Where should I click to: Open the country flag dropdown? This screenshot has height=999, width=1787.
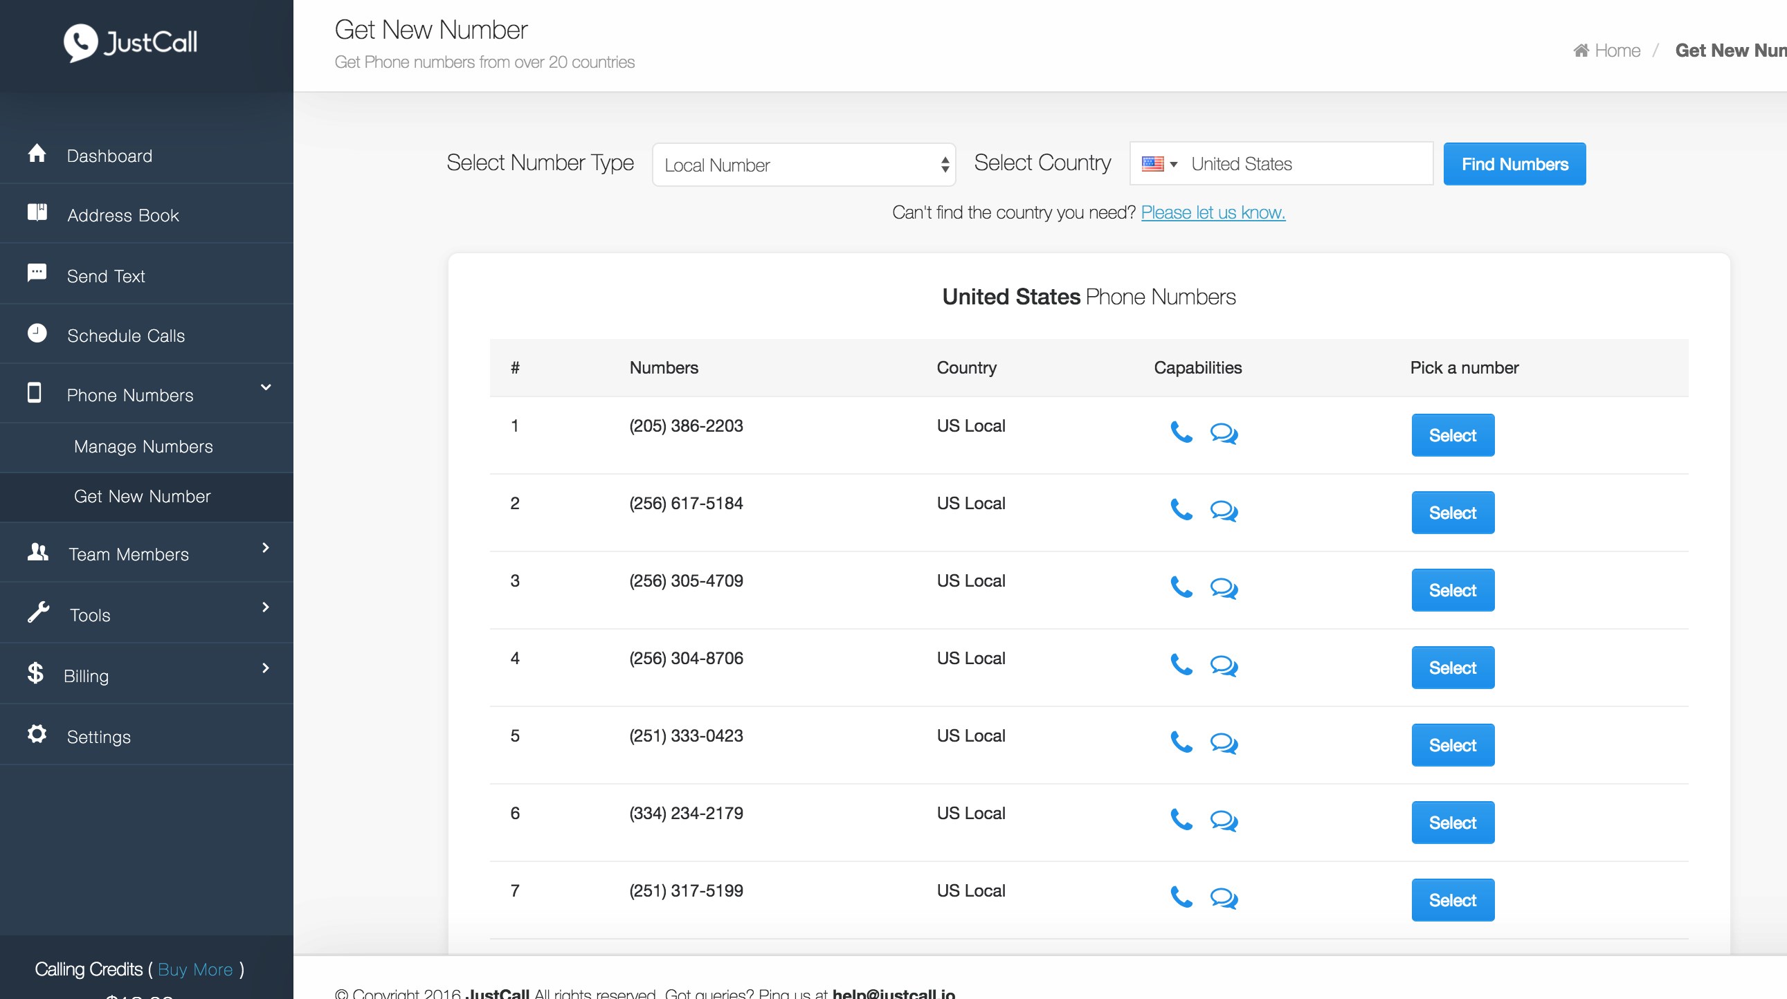(x=1159, y=164)
